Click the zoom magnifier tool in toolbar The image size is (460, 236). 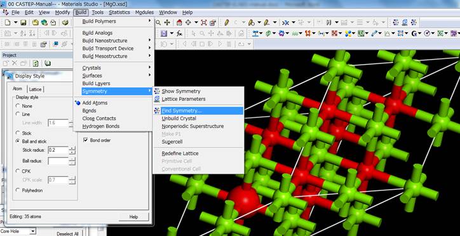[158, 23]
